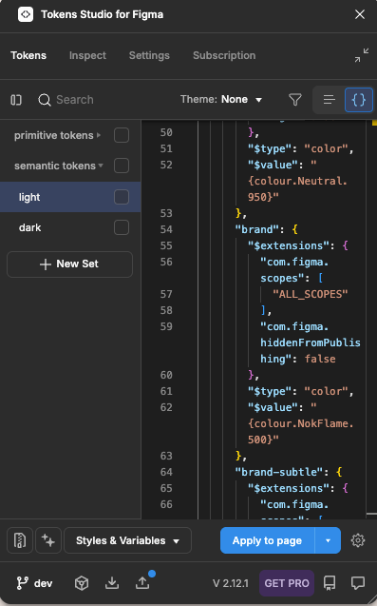377x606 pixels.
Task: Click the false value on line 59
Action: click(320, 359)
